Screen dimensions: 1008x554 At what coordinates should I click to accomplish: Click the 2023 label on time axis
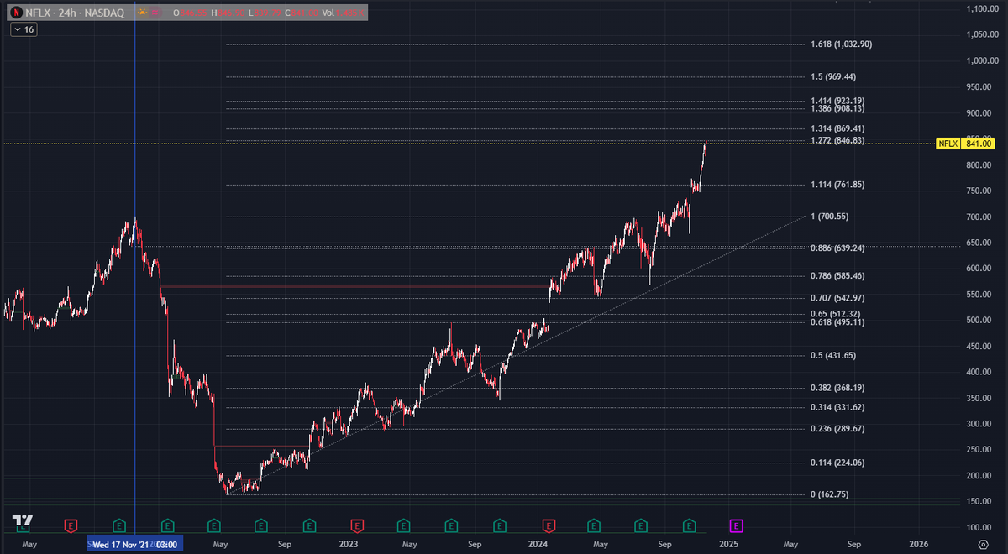(x=348, y=544)
